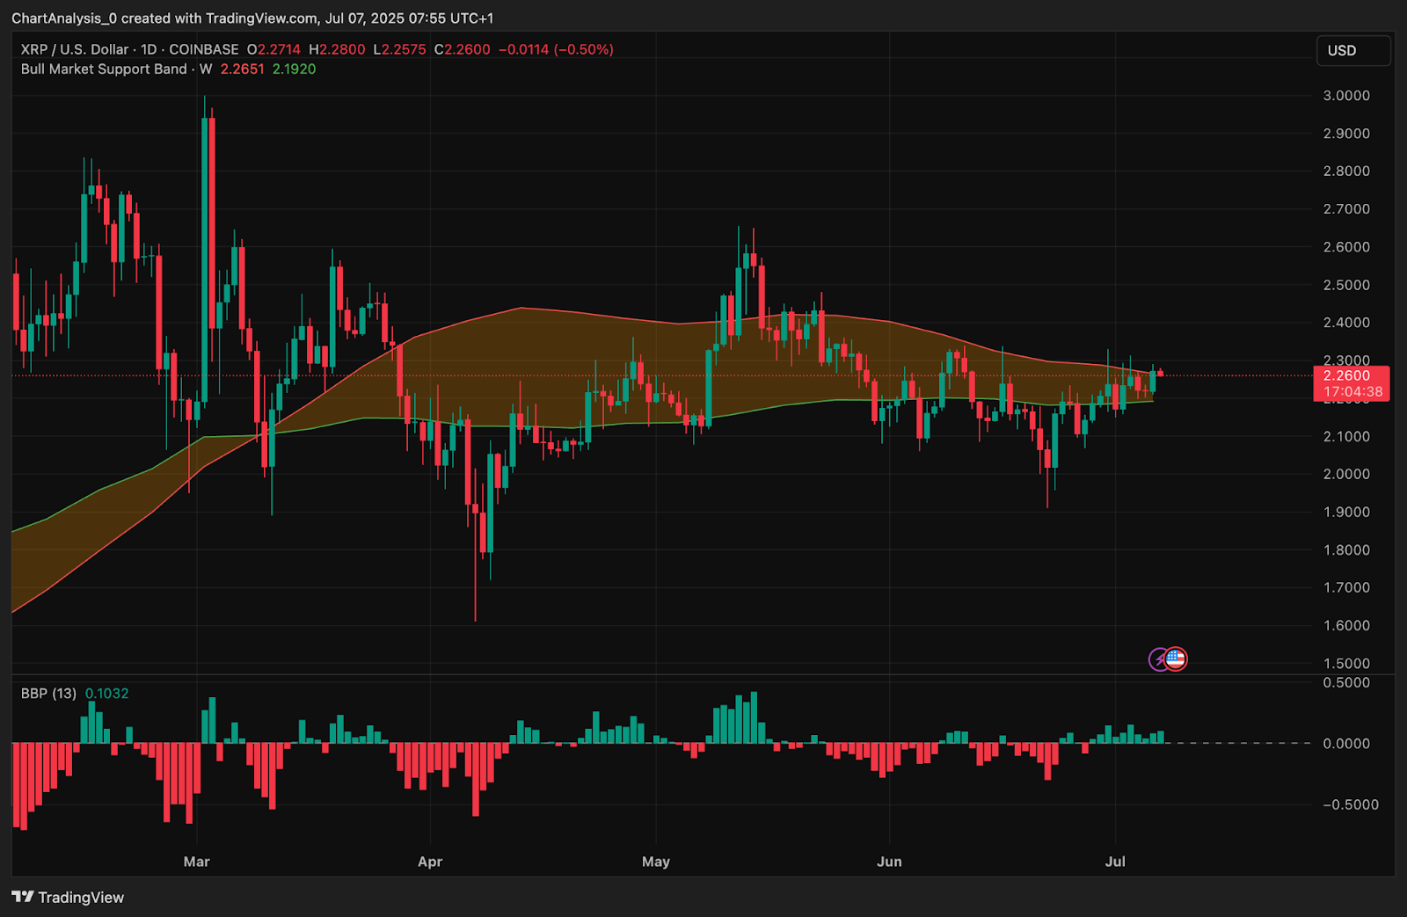Click the −0.5000 BBP axis label
Screen dimensions: 1407x917
coord(1351,804)
